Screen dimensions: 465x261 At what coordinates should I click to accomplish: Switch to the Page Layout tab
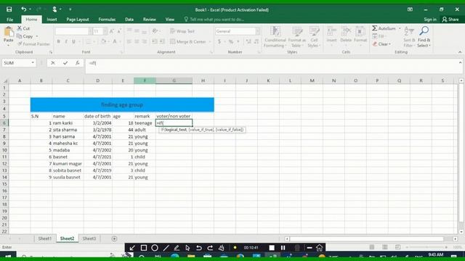[78, 20]
